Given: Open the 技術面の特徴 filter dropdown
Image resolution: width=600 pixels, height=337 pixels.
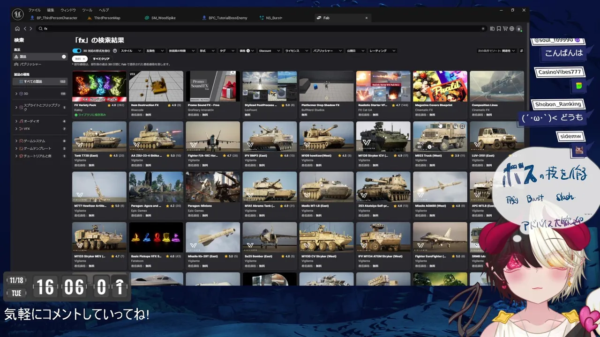Looking at the screenshot, I should pos(181,51).
